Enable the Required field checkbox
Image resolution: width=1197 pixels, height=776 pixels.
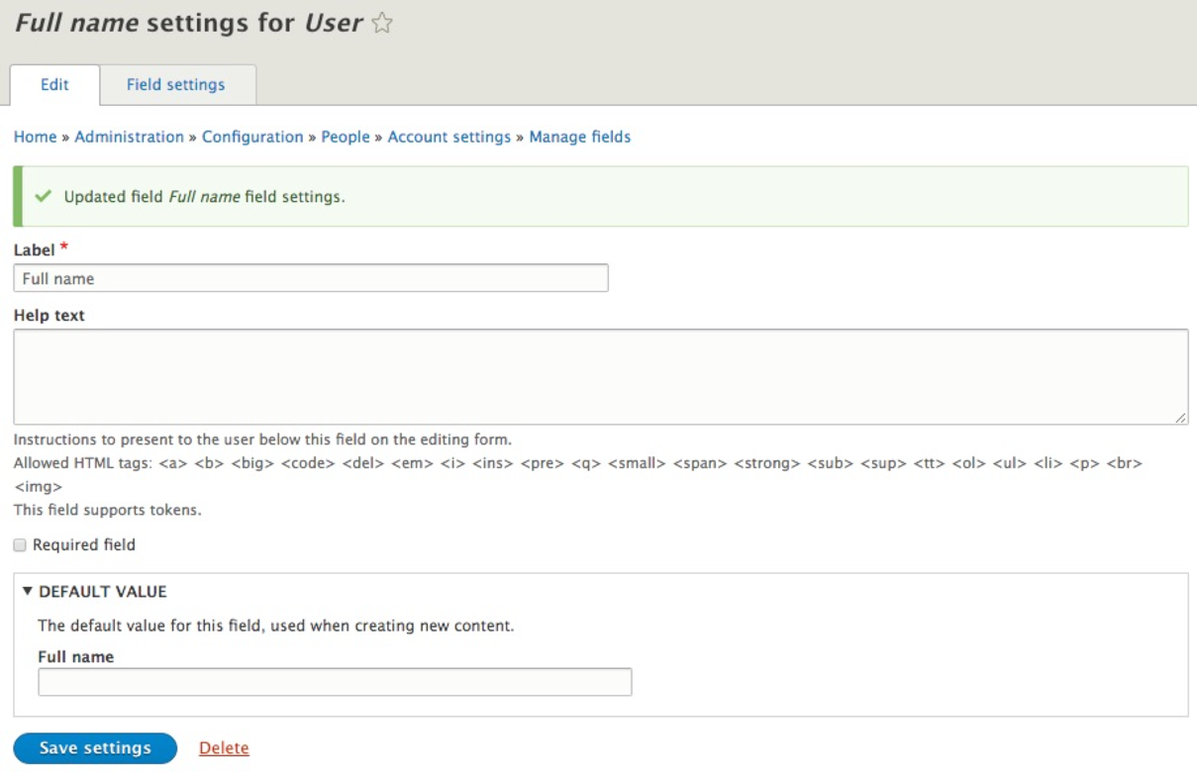coord(20,545)
